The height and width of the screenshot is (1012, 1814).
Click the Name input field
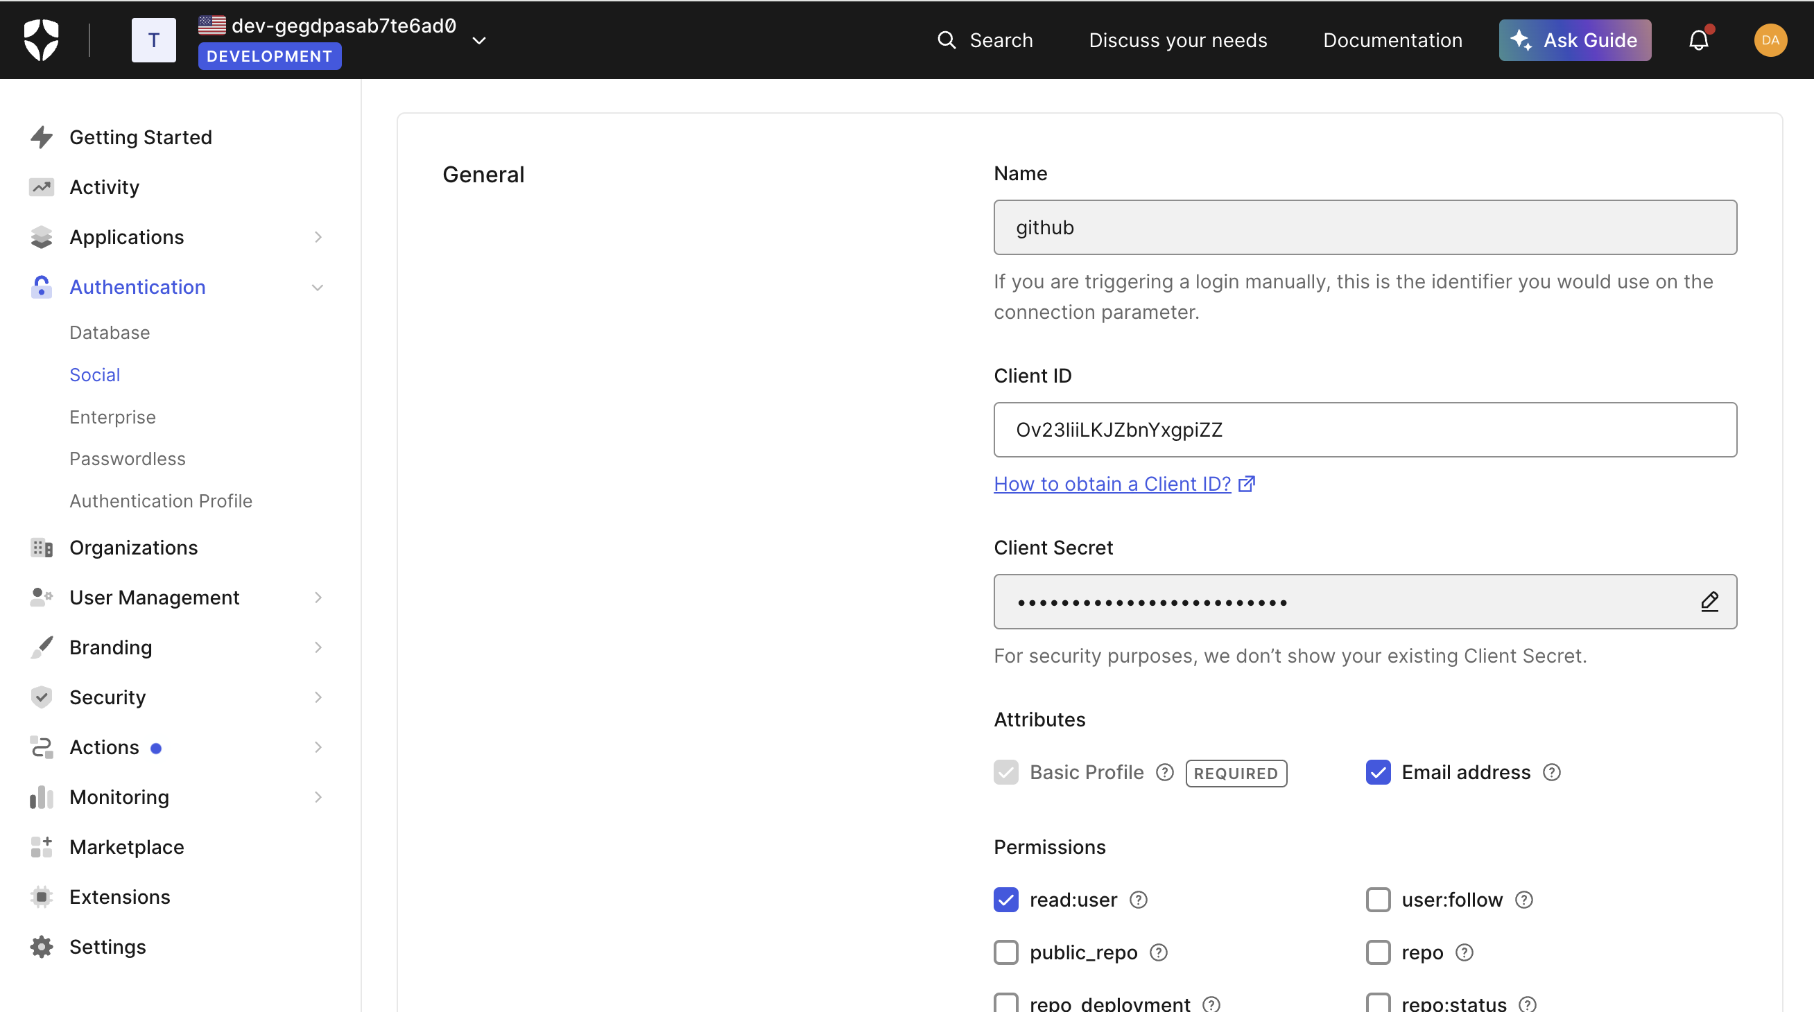[1365, 227]
